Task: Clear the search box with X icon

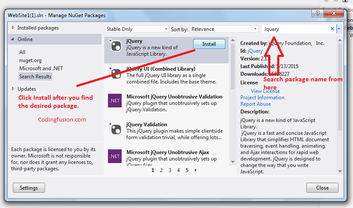Action: pyautogui.click(x=332, y=29)
